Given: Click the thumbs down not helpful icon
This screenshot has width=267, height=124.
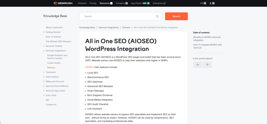Looking at the screenshot, I should 207,64.
